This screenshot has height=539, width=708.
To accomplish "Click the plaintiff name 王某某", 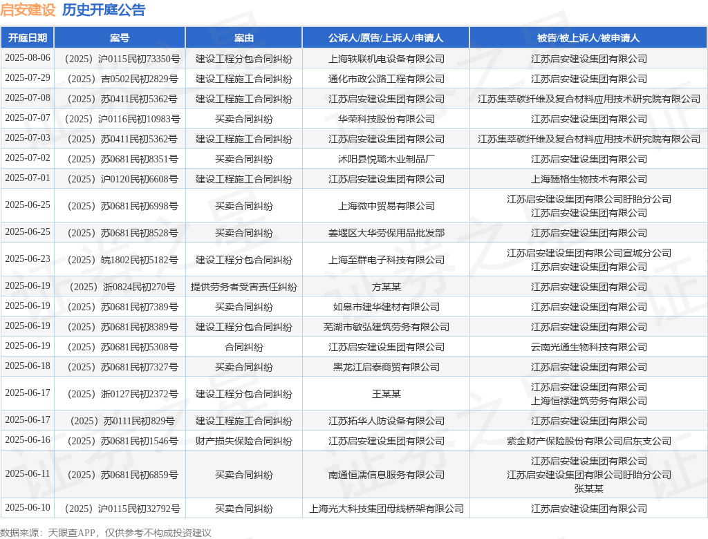I will pyautogui.click(x=386, y=394).
